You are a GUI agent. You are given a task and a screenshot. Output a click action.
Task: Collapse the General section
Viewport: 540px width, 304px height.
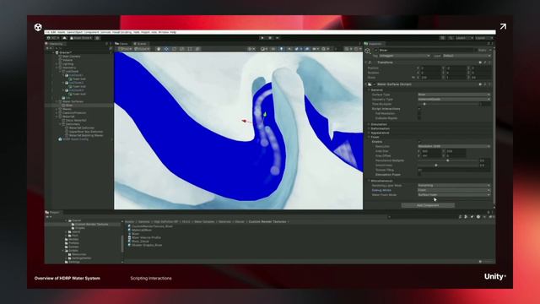pyautogui.click(x=369, y=90)
